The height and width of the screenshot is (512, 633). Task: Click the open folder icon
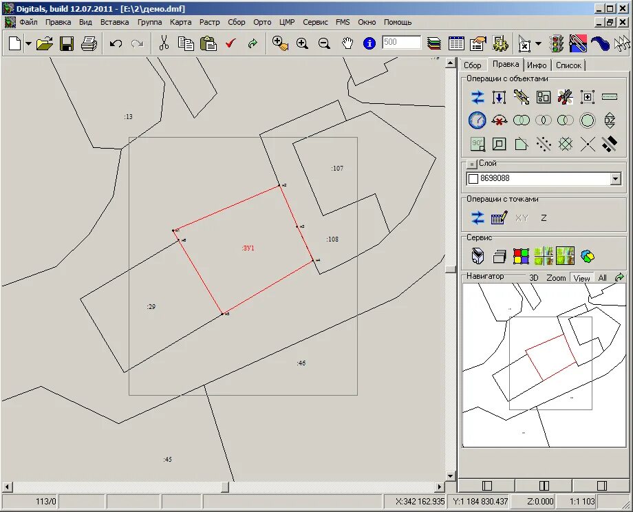point(45,43)
